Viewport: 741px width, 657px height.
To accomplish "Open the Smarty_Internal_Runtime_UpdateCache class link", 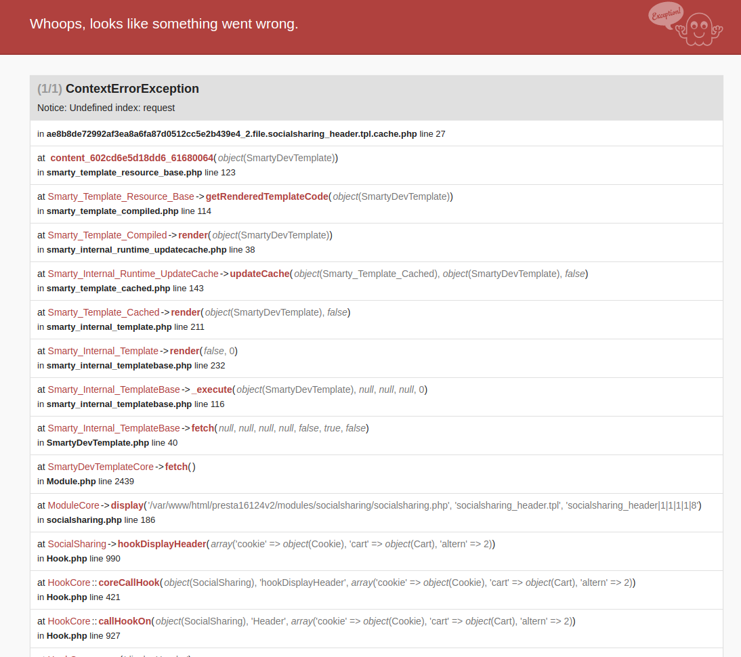I will coord(133,274).
